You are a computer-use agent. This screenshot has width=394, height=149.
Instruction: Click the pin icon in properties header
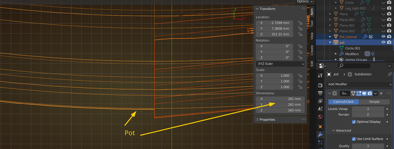(x=389, y=74)
